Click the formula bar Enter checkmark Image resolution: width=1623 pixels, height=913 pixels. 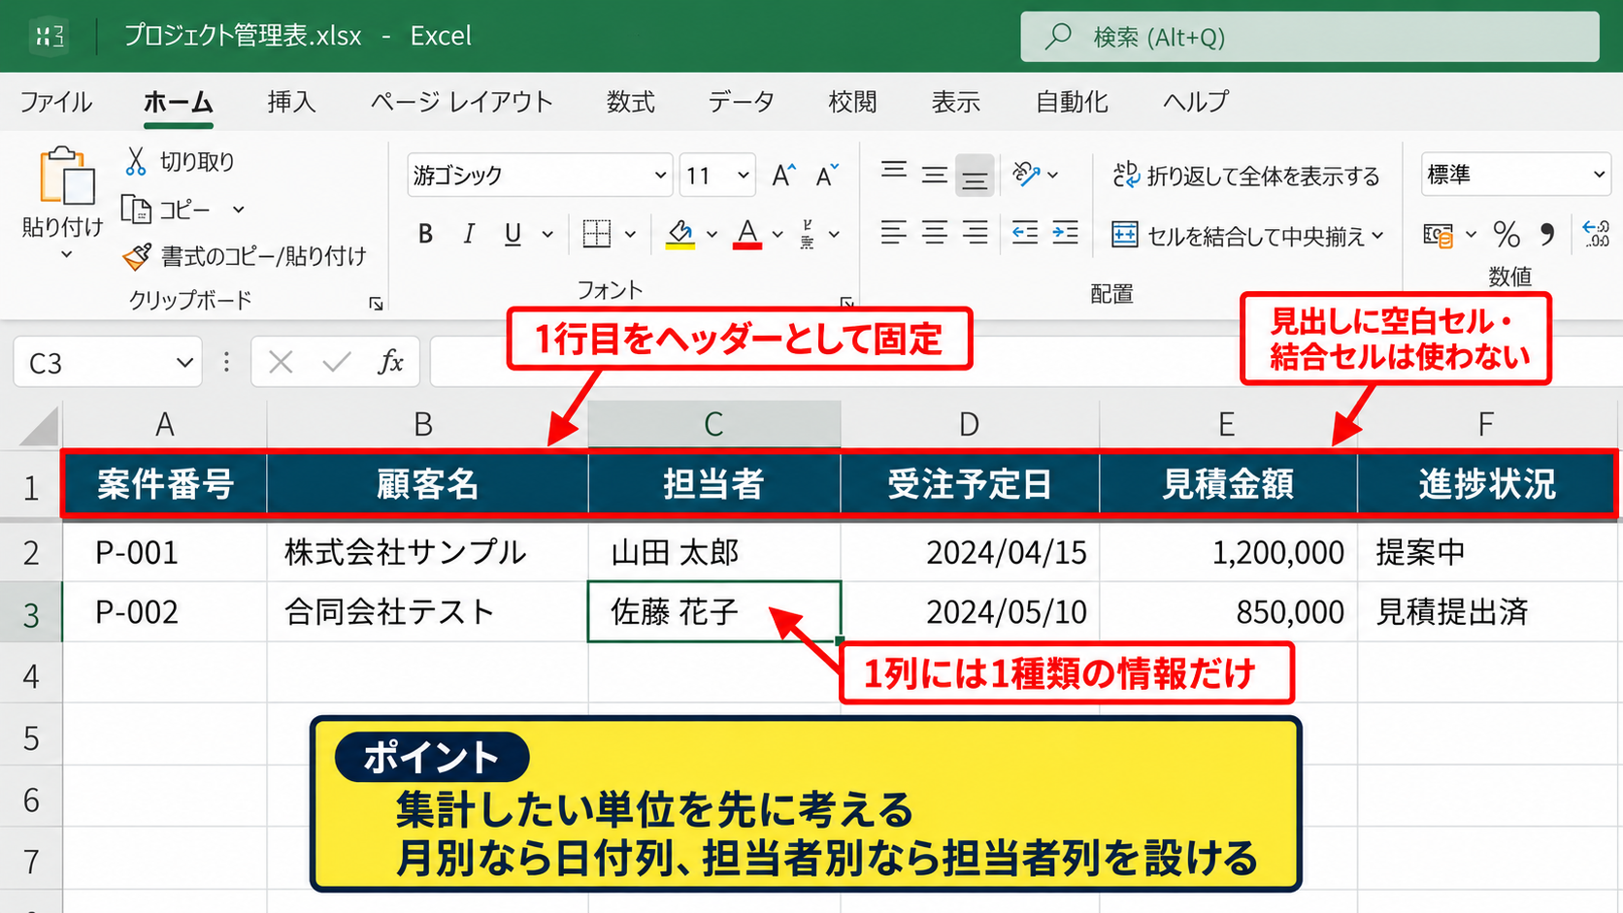point(337,363)
